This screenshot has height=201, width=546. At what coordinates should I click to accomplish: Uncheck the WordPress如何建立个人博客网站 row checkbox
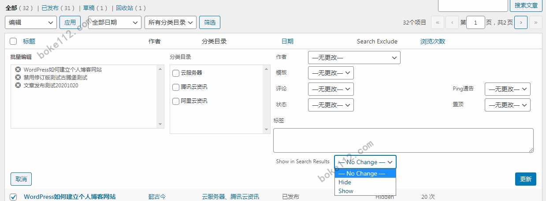13,197
